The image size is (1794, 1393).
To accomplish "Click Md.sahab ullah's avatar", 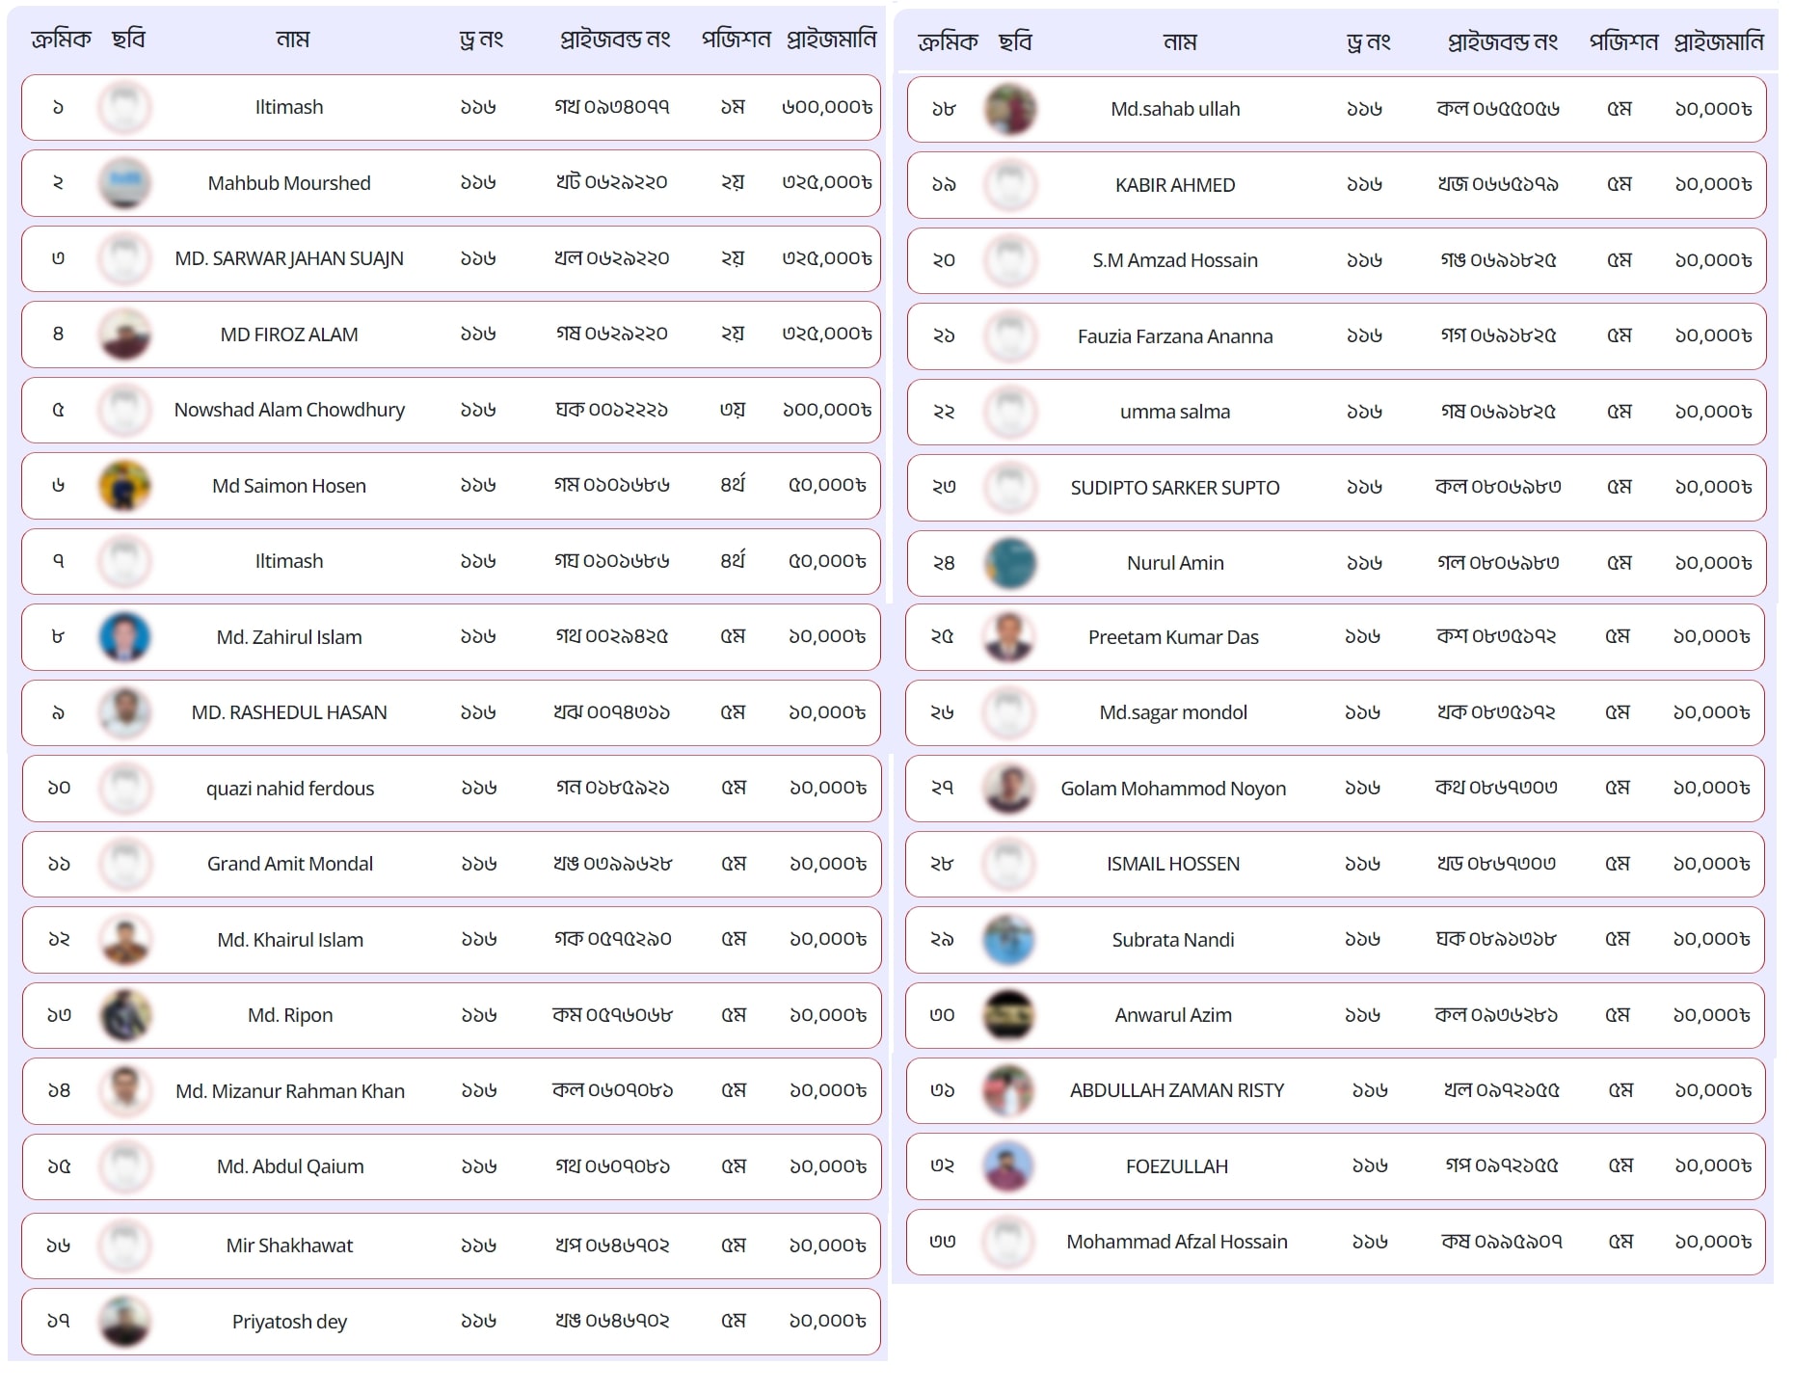I will click(x=1010, y=109).
